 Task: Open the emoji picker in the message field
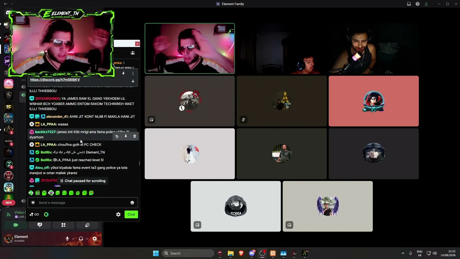[x=132, y=203]
